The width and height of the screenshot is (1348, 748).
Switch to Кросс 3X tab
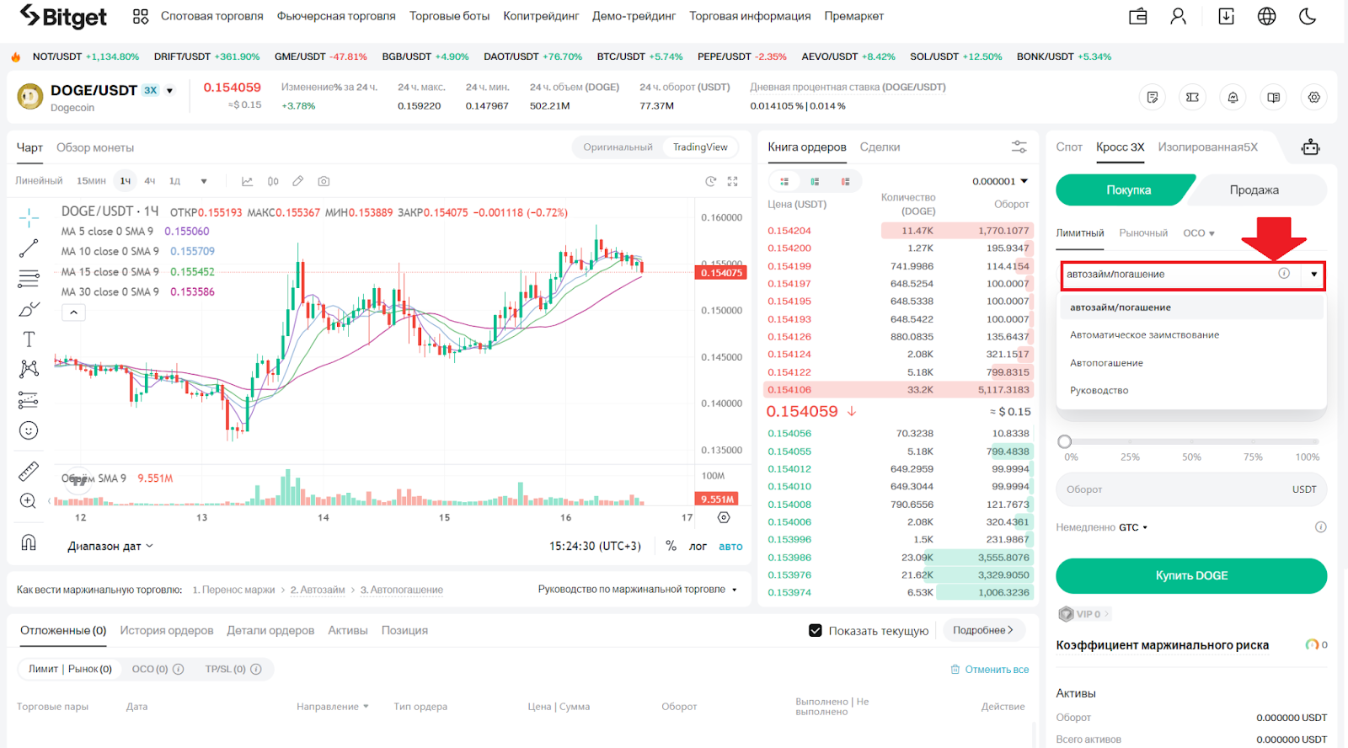coord(1120,147)
